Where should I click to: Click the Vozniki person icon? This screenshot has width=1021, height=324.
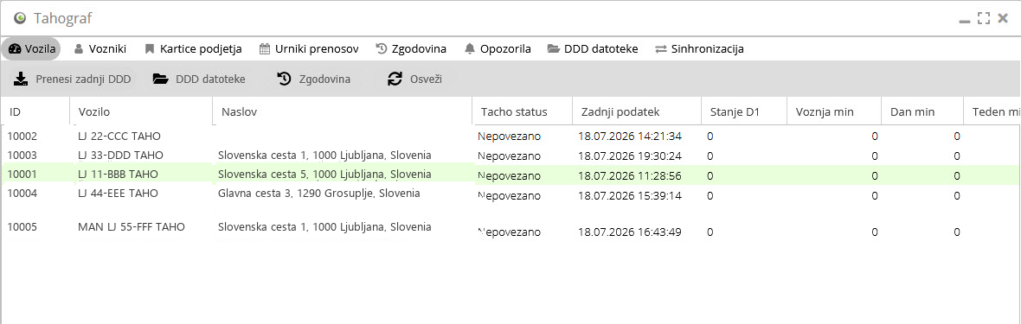tap(79, 48)
